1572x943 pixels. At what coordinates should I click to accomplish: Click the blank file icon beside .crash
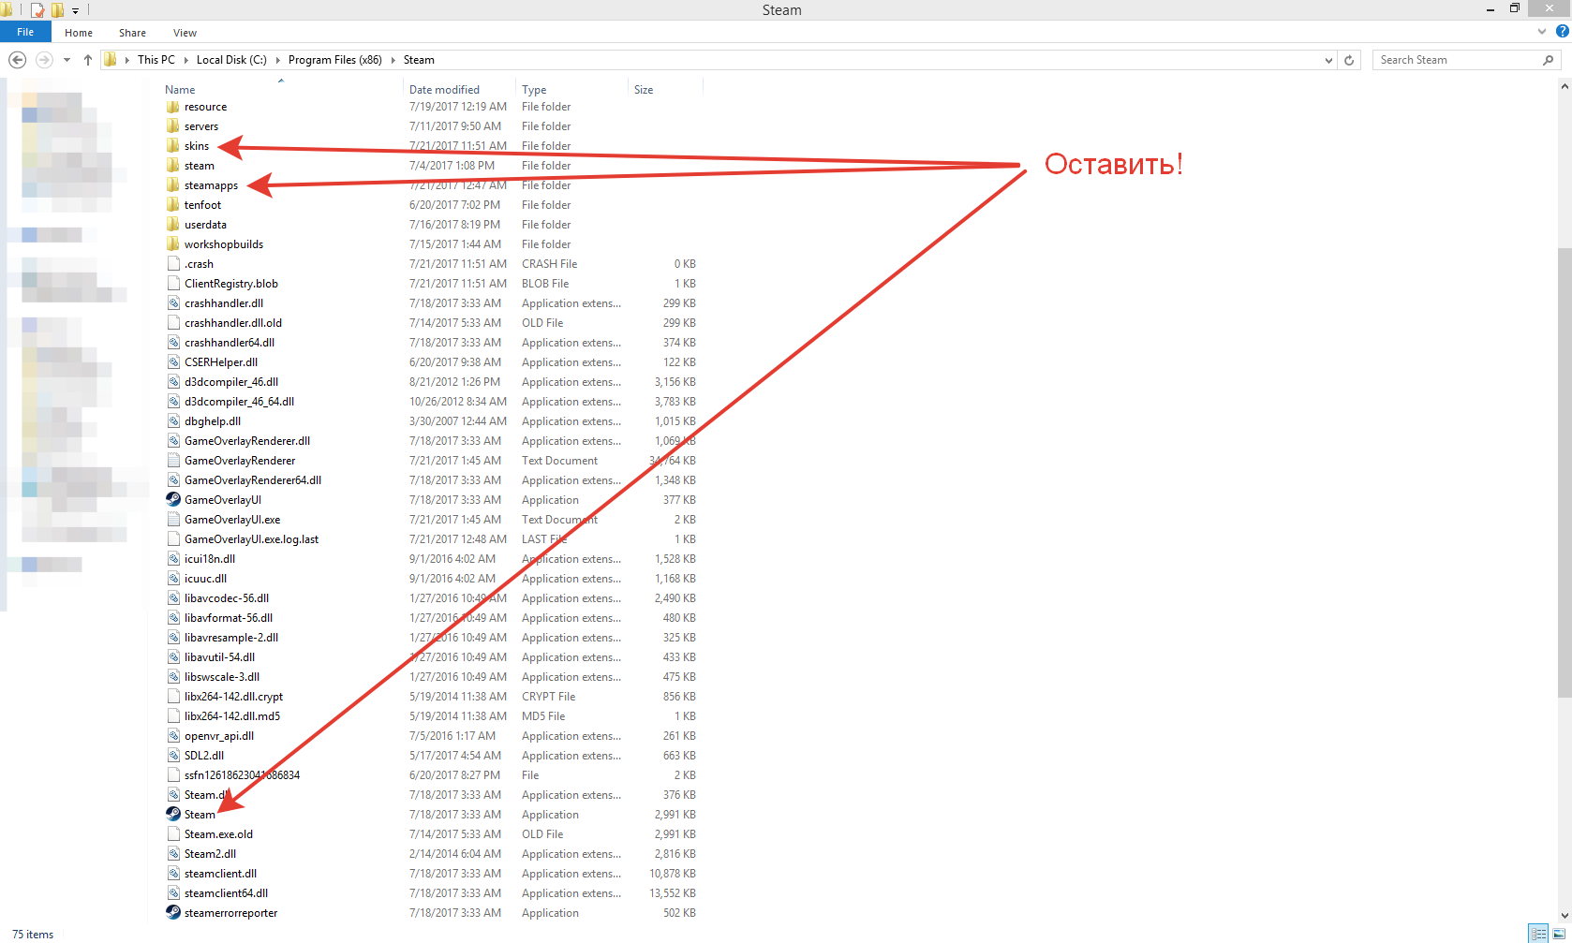(173, 263)
